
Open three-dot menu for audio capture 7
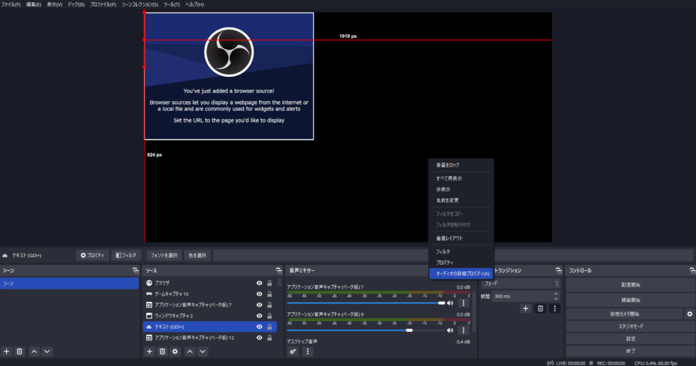click(464, 303)
